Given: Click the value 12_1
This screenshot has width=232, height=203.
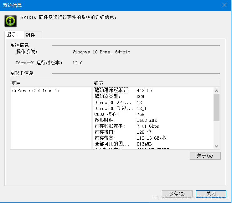Looking at the screenshot, I should coord(142,108).
